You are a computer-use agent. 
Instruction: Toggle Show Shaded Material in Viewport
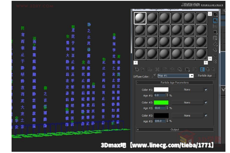tap(195, 69)
